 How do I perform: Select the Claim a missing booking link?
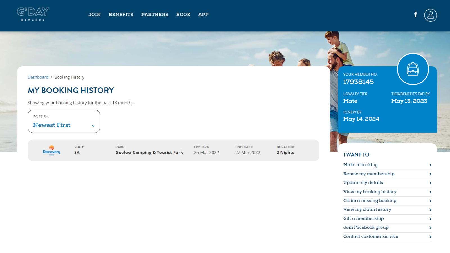pyautogui.click(x=370, y=200)
